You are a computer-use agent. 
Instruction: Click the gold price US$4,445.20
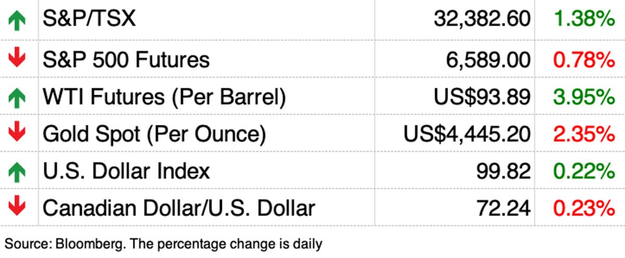tap(467, 135)
